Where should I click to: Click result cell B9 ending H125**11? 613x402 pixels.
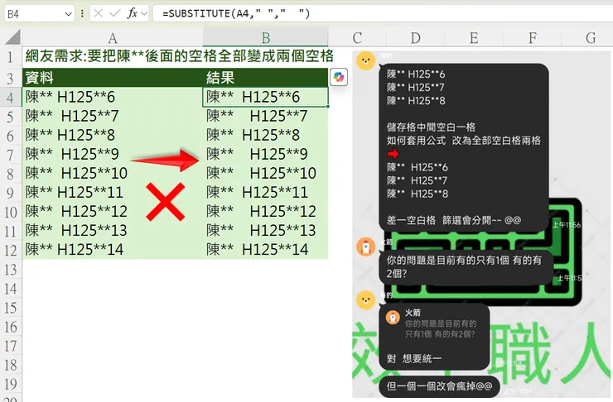[x=265, y=193]
